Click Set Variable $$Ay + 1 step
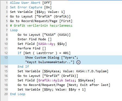 (51, 89)
